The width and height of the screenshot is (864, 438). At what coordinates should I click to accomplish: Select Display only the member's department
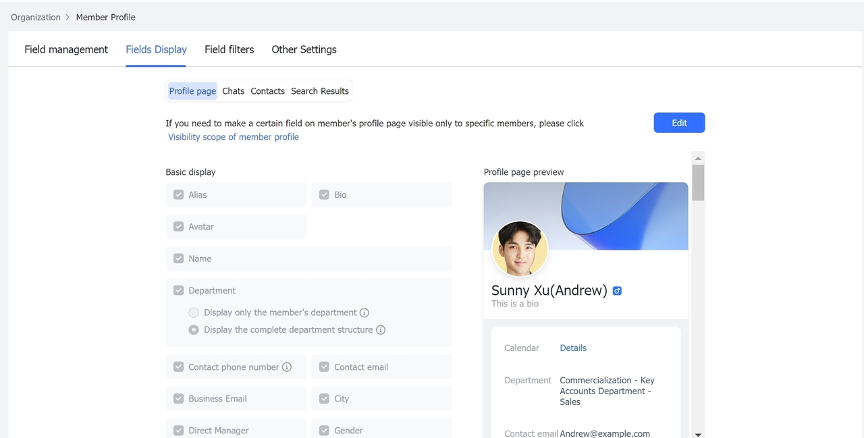194,312
